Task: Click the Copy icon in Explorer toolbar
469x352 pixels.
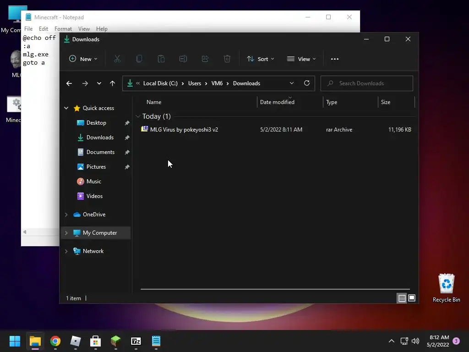Action: click(x=139, y=59)
